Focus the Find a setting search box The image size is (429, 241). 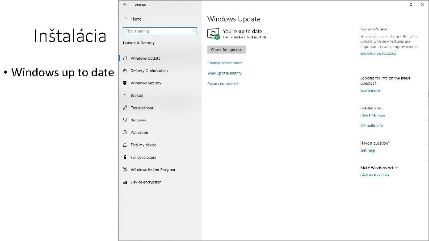click(160, 31)
